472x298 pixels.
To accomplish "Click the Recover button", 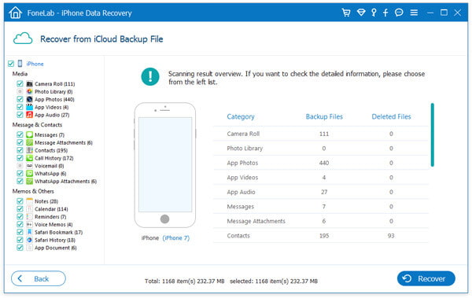I will point(426,278).
